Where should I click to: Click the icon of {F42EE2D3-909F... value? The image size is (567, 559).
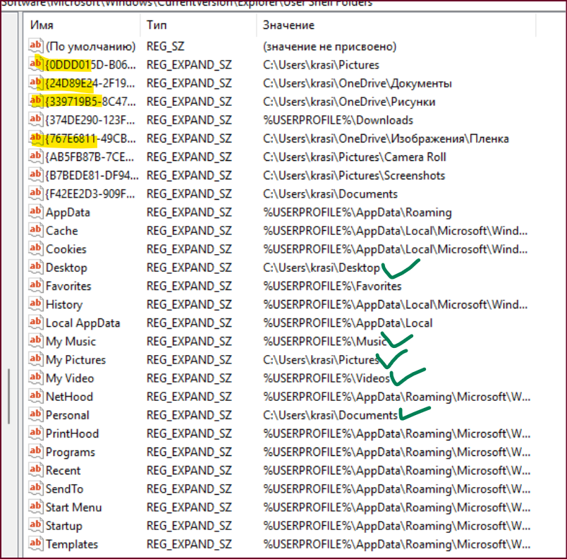click(x=35, y=193)
